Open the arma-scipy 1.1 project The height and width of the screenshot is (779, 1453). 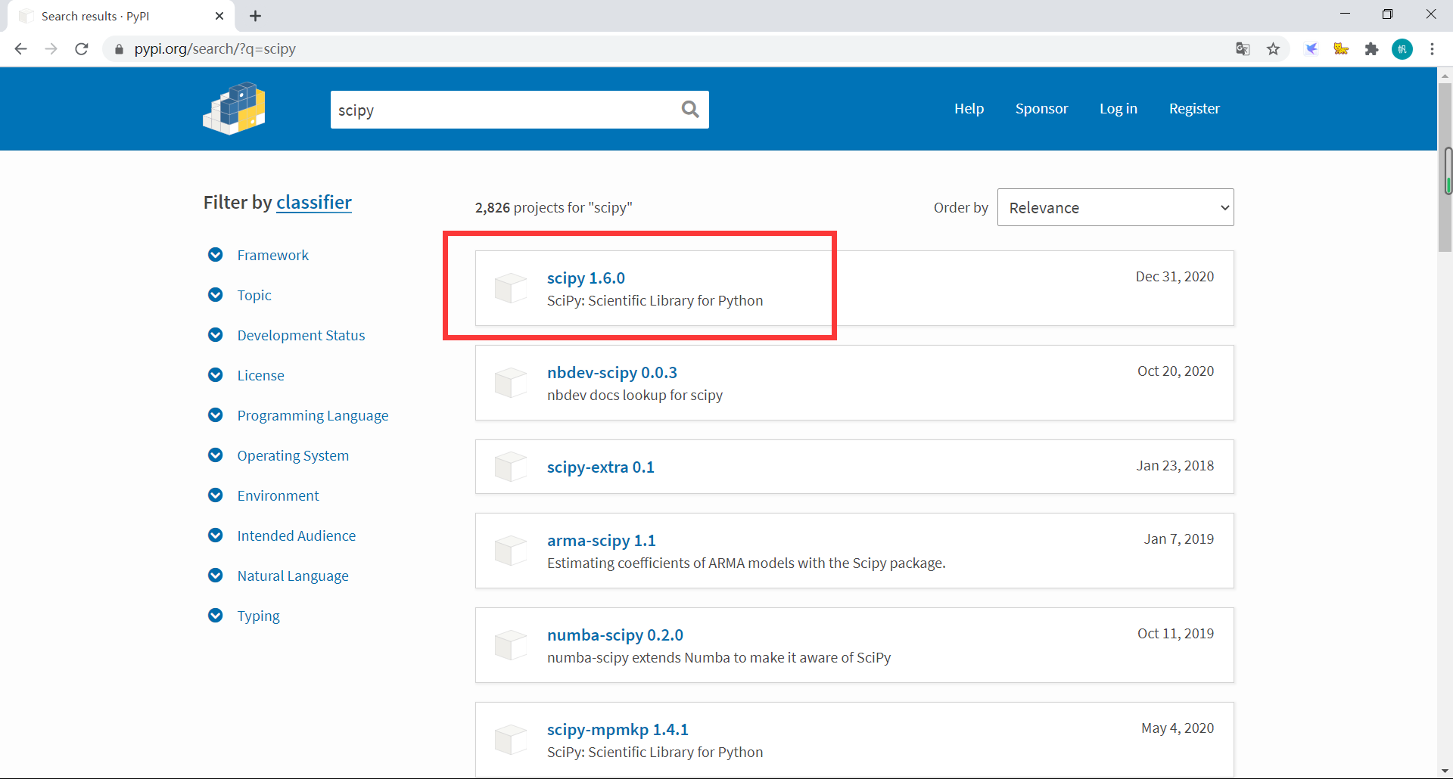[602, 541]
